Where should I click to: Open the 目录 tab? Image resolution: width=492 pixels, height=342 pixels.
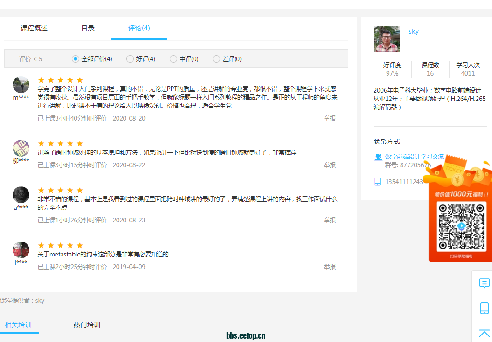pos(88,28)
